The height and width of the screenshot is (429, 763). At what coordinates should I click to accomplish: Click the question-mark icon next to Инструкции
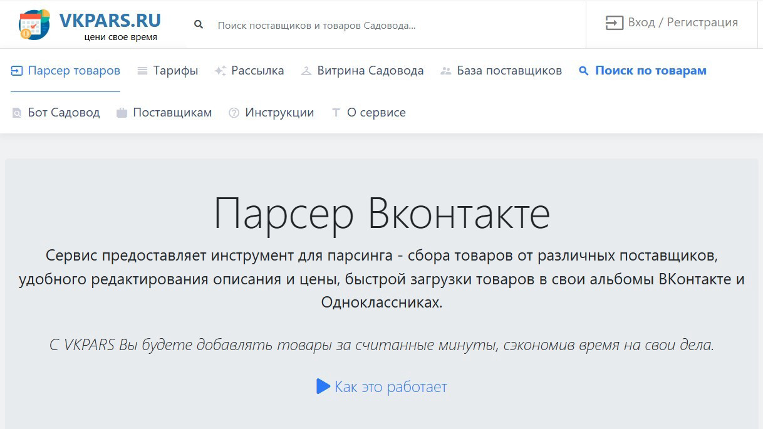point(234,112)
